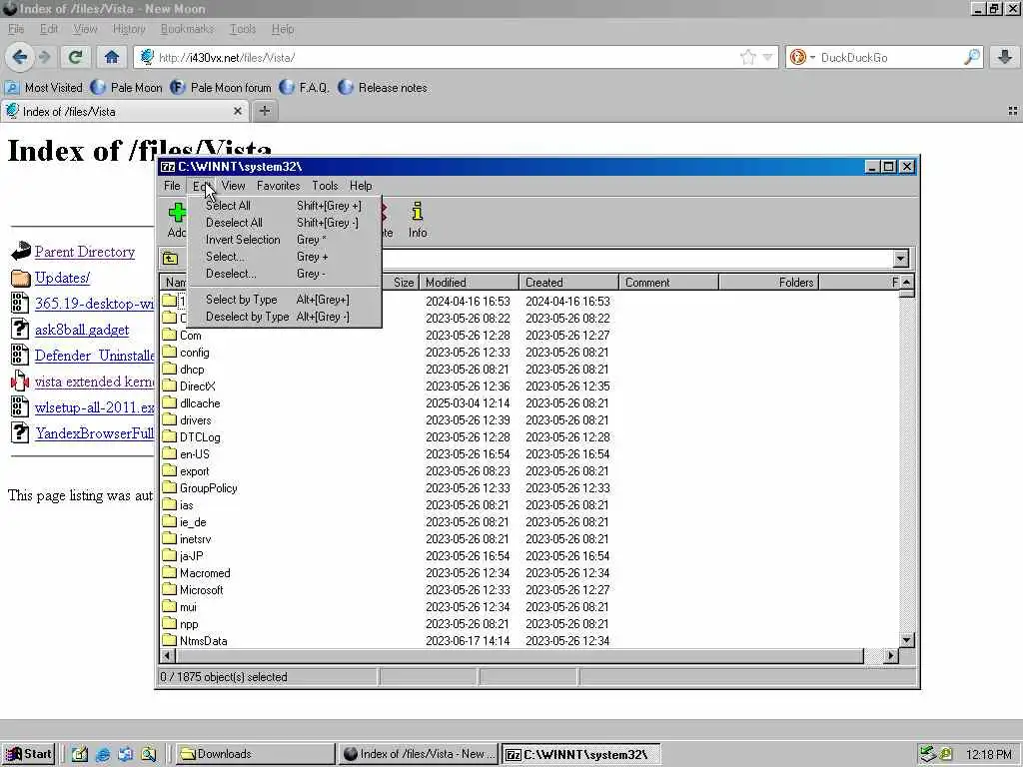Open Pale Moon forum bookmark
The width and height of the screenshot is (1023, 767).
click(221, 88)
